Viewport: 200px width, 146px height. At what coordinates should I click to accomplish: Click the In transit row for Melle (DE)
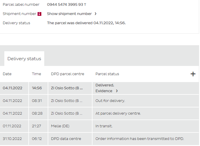104,126
